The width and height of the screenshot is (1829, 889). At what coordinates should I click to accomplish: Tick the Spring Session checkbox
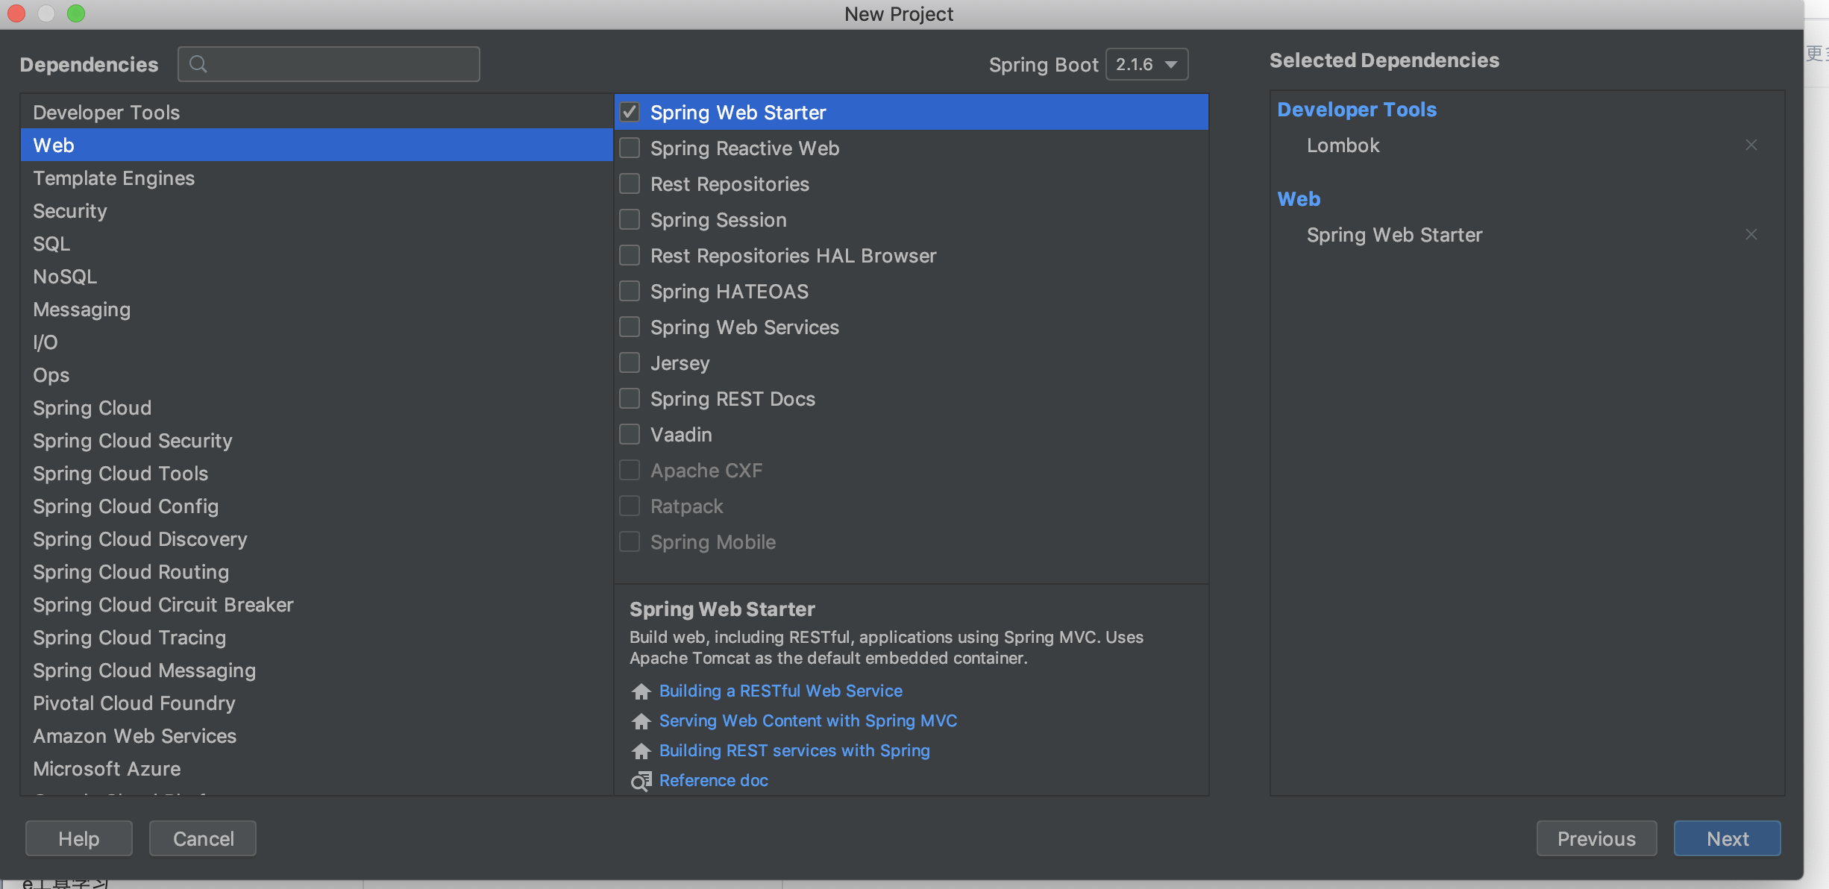pos(630,219)
